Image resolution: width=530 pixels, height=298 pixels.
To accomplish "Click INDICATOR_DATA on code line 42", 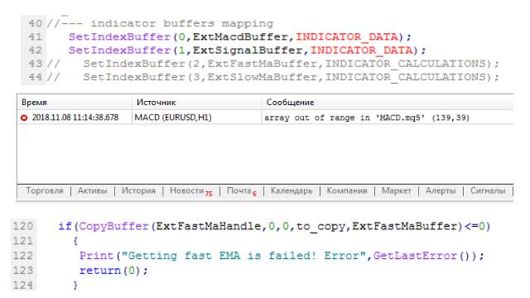I will click(362, 50).
